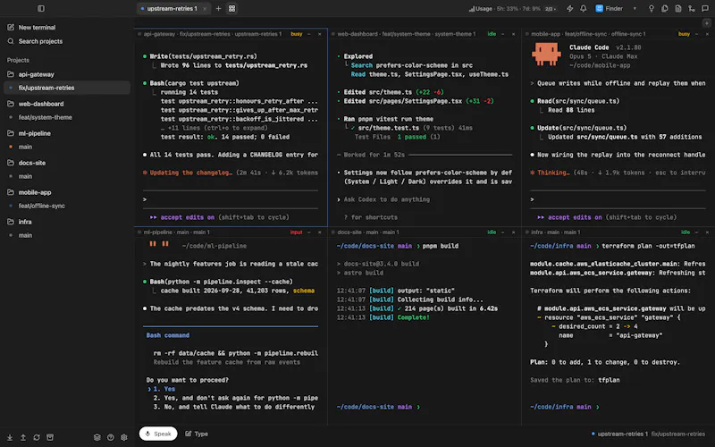Open the 2/2 dropdown in the top bar
715x447 pixels.
pyautogui.click(x=551, y=9)
